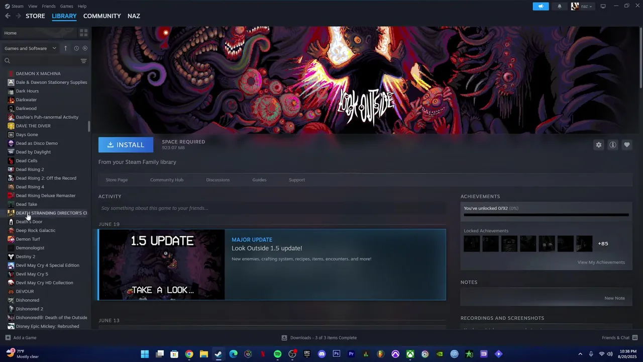Click the first locked achievement icon
The image size is (643, 362).
[x=472, y=244]
